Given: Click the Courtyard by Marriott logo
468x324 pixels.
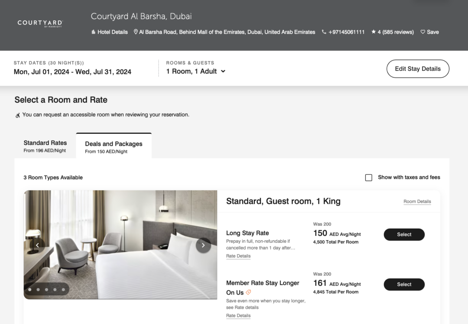Looking at the screenshot, I should [39, 25].
